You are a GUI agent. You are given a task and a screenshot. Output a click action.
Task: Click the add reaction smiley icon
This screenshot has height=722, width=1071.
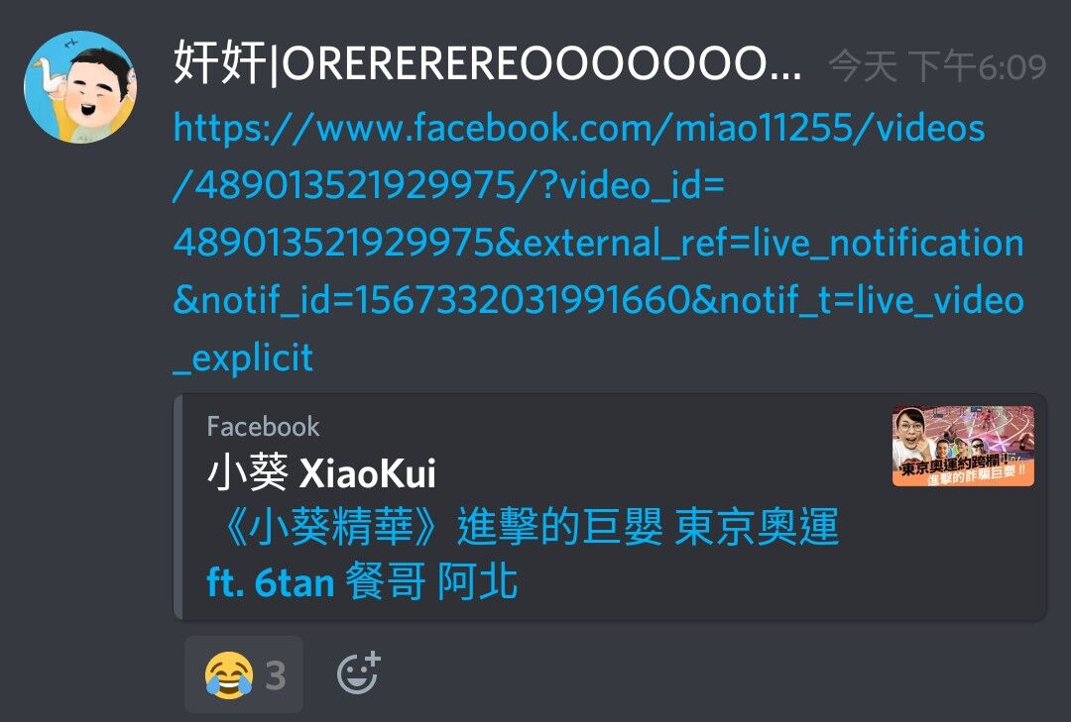[x=359, y=672]
